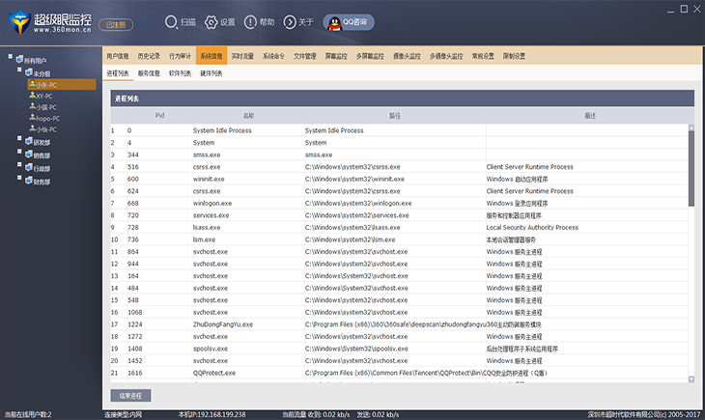Click the 帮助 (Help) icon
The image size is (705, 420).
[251, 21]
